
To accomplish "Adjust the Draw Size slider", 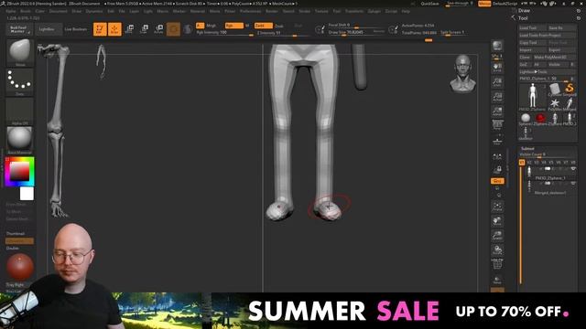I will point(356,33).
